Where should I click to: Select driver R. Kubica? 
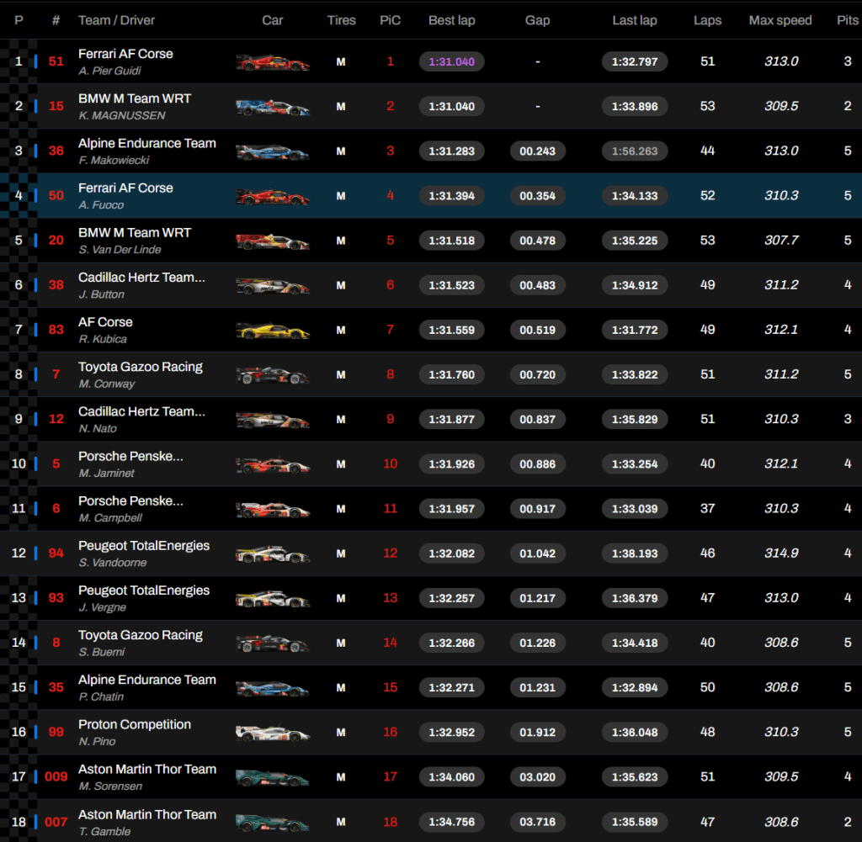click(x=103, y=339)
